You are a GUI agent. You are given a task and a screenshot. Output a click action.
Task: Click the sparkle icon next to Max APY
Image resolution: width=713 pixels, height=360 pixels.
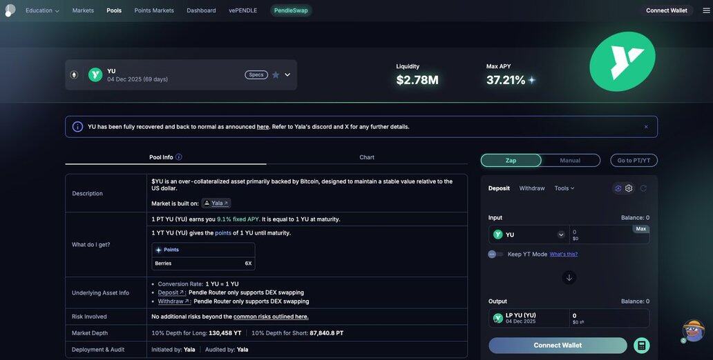pyautogui.click(x=531, y=81)
